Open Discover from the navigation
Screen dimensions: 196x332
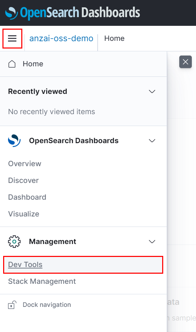pos(23,180)
